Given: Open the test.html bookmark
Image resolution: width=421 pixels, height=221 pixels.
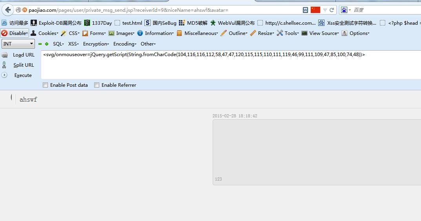Looking at the screenshot, I should click(128, 23).
